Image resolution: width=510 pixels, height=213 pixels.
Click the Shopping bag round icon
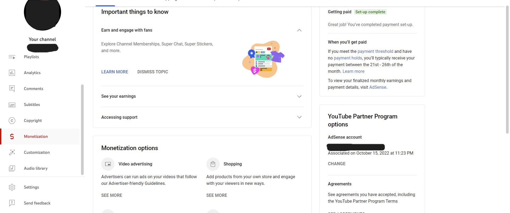[x=213, y=164]
